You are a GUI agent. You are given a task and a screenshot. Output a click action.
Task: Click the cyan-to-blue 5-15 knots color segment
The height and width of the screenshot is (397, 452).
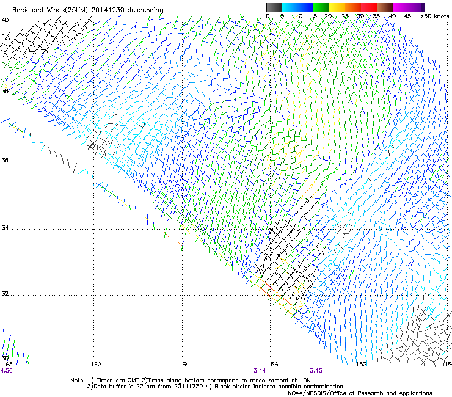click(297, 7)
